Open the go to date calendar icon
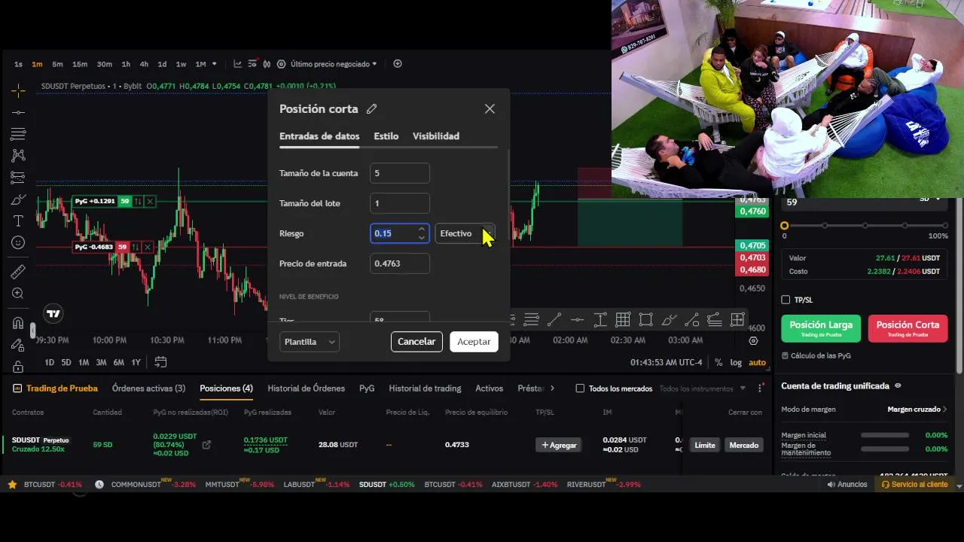The height and width of the screenshot is (542, 964). [160, 362]
